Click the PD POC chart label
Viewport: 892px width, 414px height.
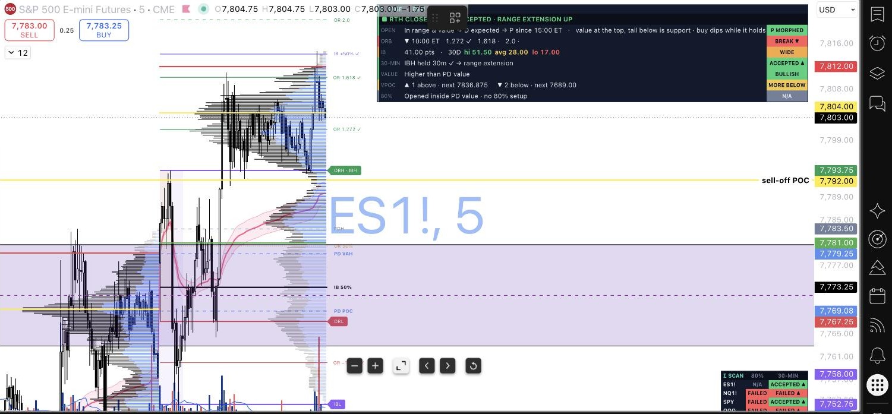point(343,311)
